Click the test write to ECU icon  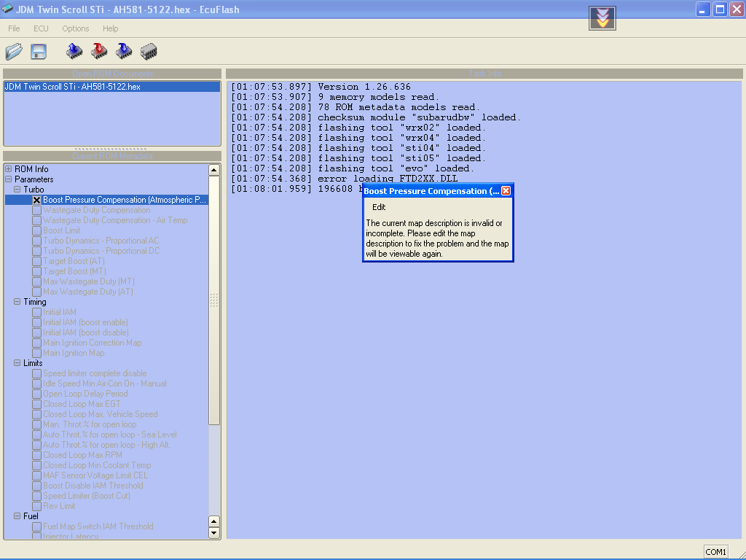click(x=124, y=51)
